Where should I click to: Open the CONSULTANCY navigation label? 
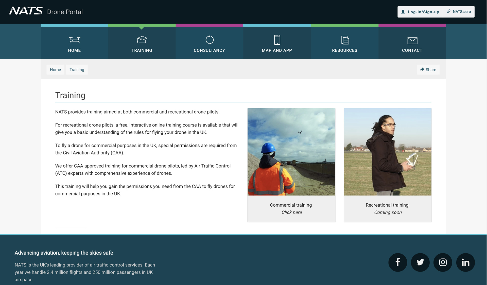point(210,50)
